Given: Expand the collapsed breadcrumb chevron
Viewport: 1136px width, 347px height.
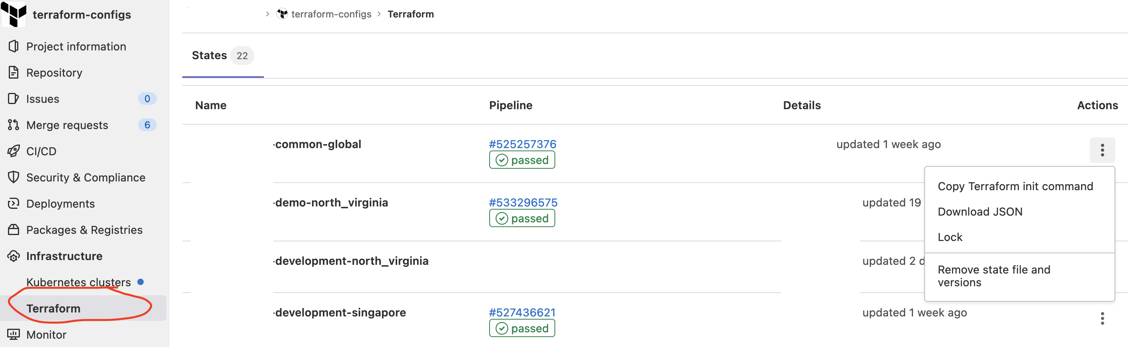Looking at the screenshot, I should tap(267, 13).
